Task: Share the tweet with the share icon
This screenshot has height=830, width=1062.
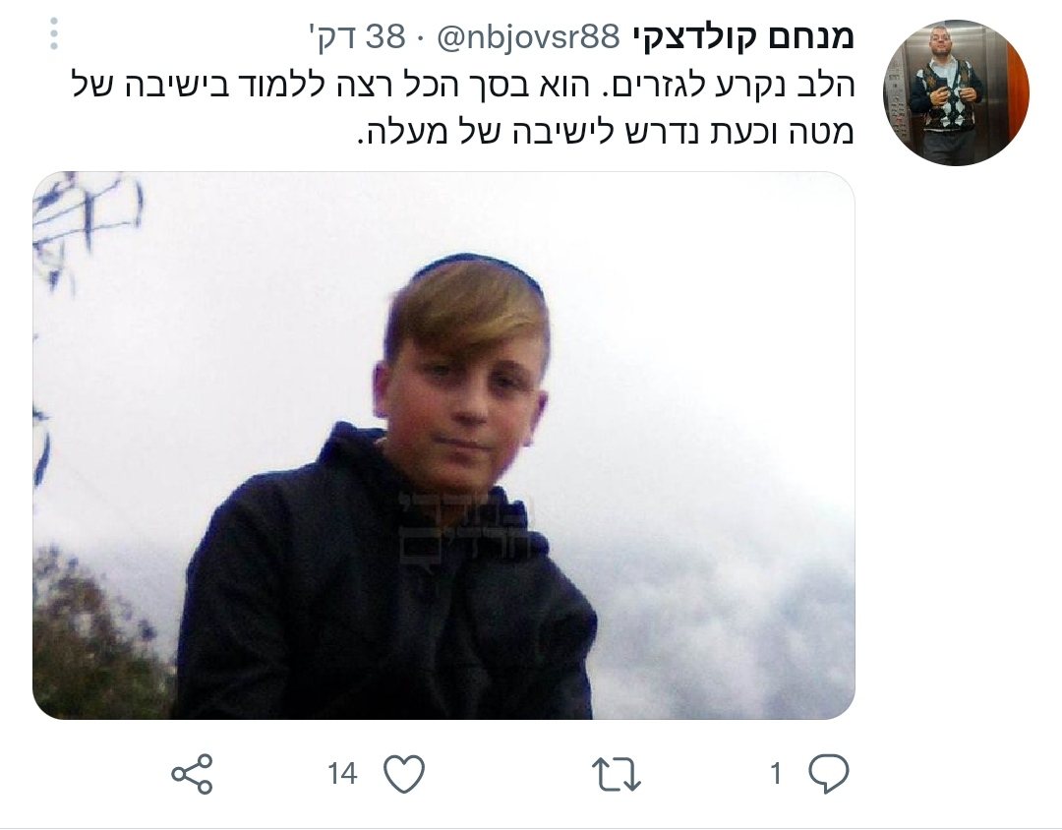Action: coord(193,774)
